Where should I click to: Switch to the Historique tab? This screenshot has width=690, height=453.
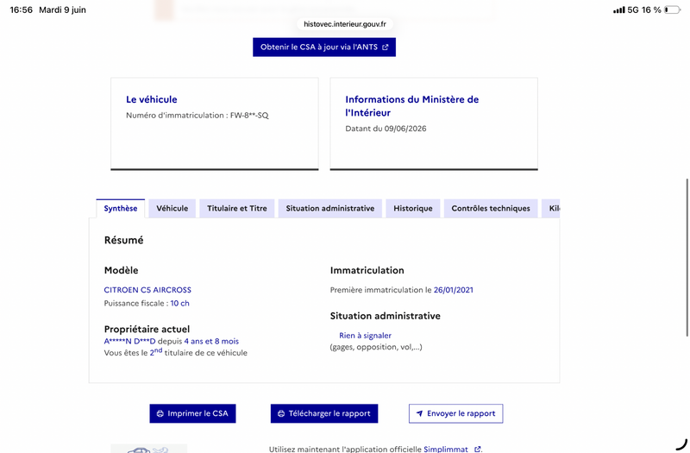point(413,208)
